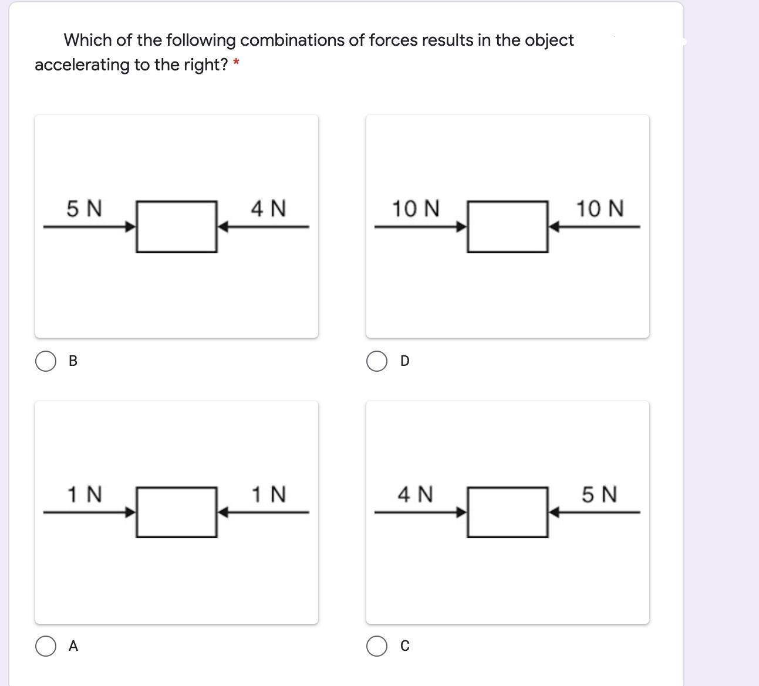This screenshot has width=759, height=686.
Task: Click the square object in option A's diagram
Action: tap(176, 512)
